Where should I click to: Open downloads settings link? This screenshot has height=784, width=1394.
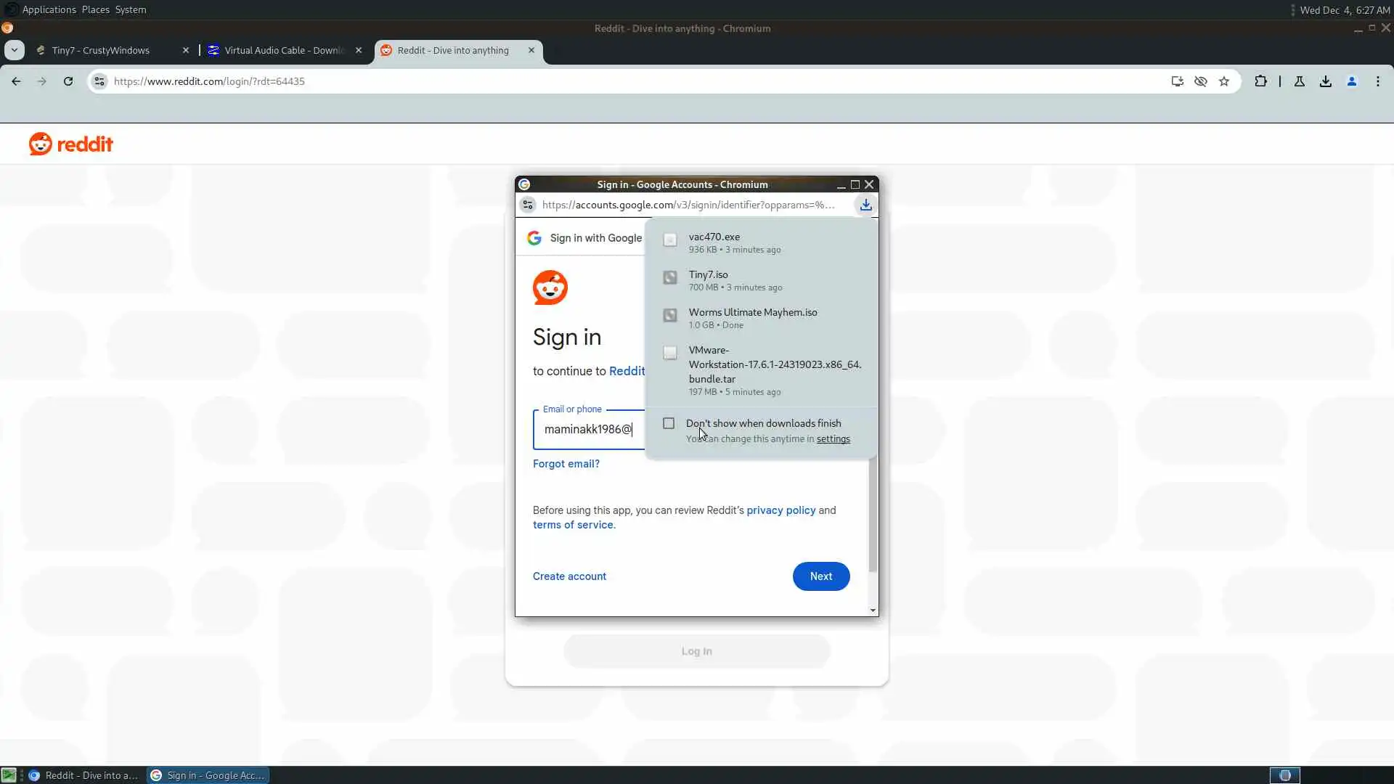833,439
